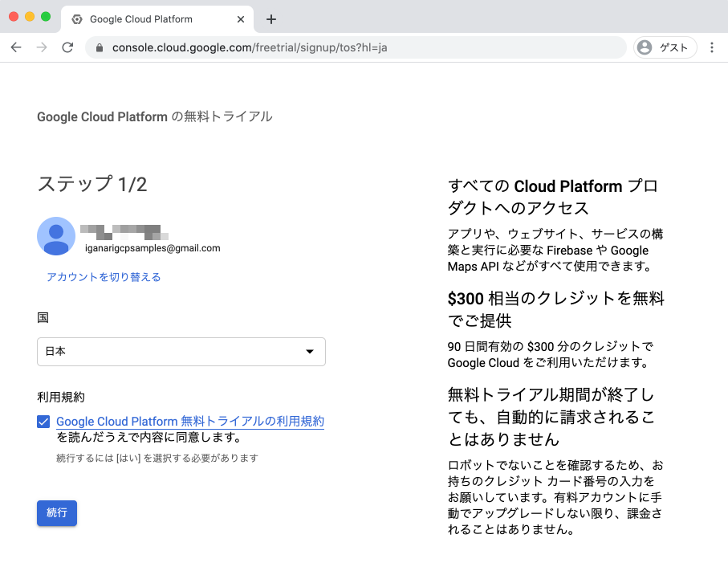Viewport: 728px width, 567px height.
Task: Click the 利用規約 section label
Action: pyautogui.click(x=61, y=397)
